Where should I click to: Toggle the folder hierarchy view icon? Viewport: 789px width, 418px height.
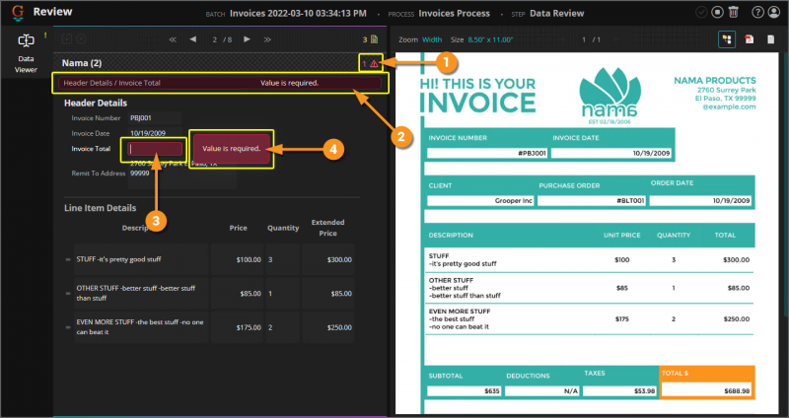727,39
